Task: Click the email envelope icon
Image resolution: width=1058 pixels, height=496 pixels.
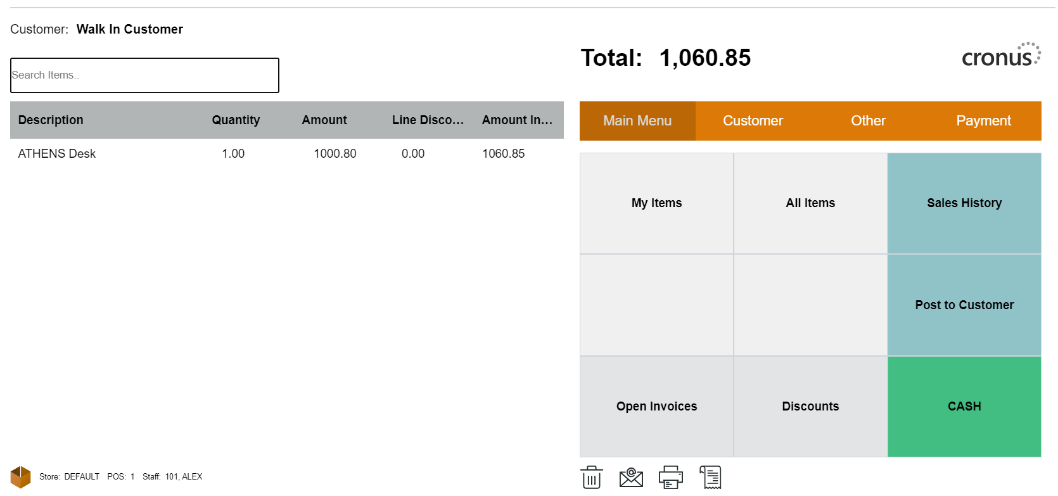Action: [x=631, y=477]
